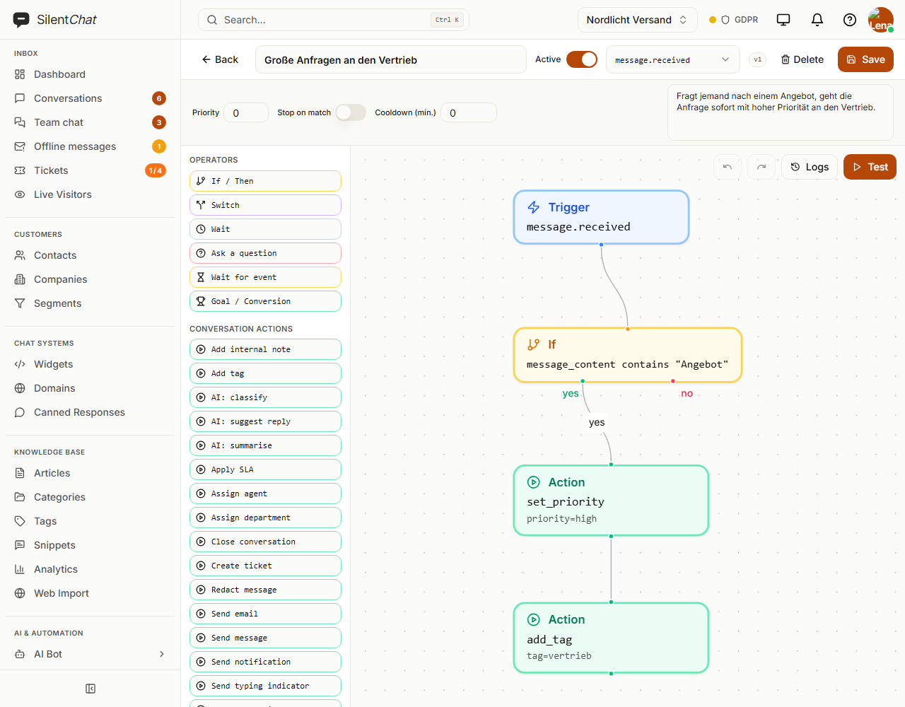Open notifications bell icon

[817, 20]
